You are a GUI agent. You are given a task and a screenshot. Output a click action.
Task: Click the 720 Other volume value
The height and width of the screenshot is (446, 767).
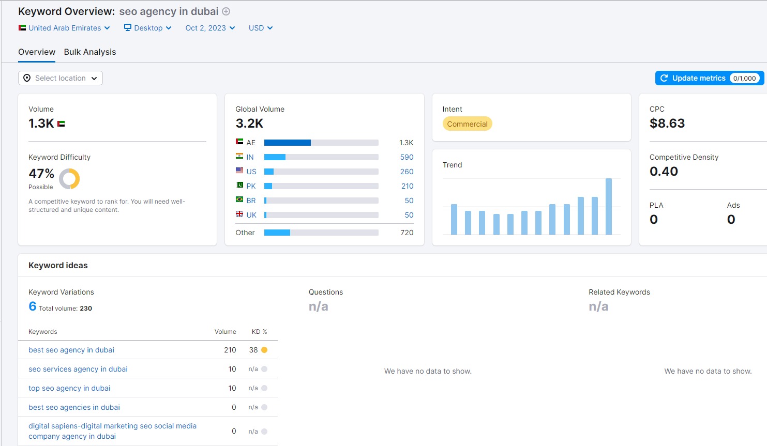407,233
